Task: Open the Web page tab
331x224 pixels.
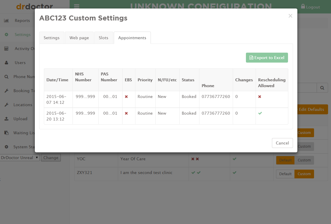Action: 79,38
